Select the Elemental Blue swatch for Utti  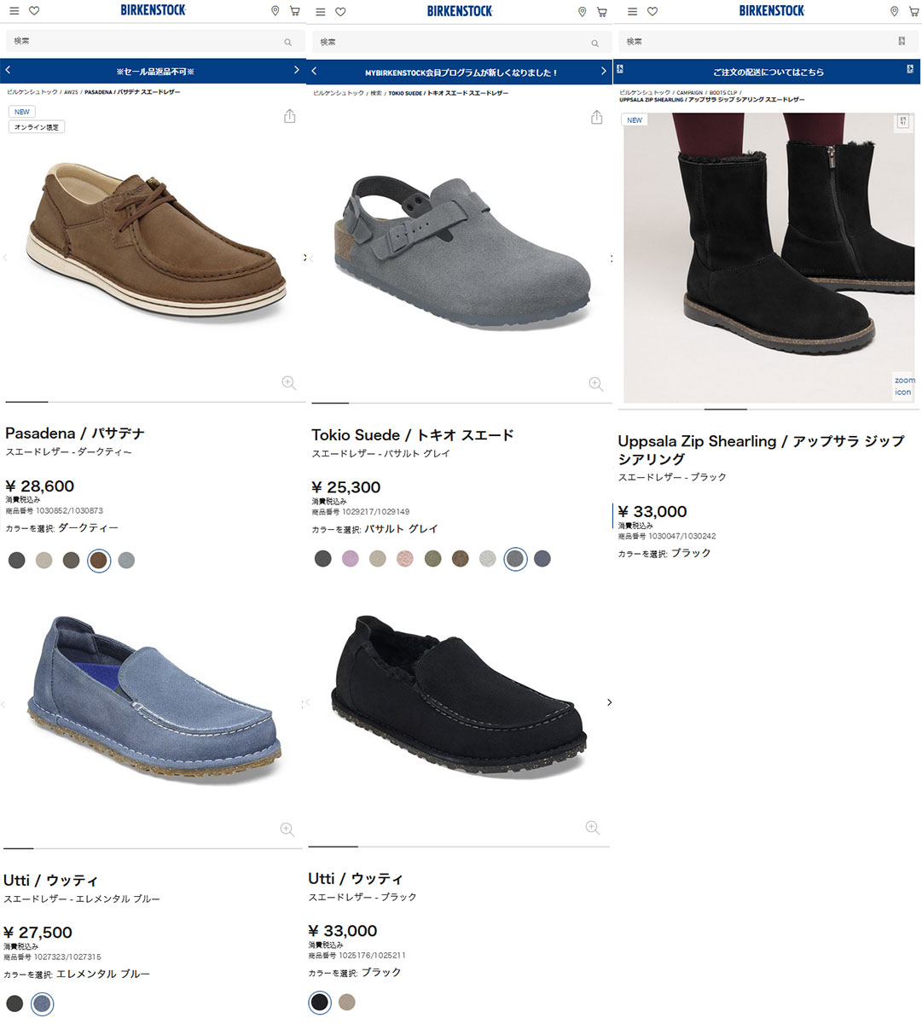click(x=42, y=1004)
